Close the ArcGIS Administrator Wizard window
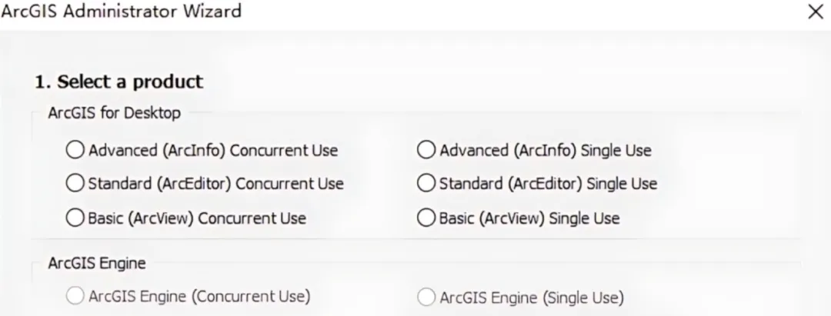The image size is (831, 316). click(815, 12)
